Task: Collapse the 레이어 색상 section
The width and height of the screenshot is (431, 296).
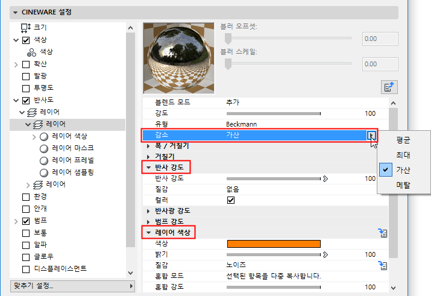Action: point(148,233)
